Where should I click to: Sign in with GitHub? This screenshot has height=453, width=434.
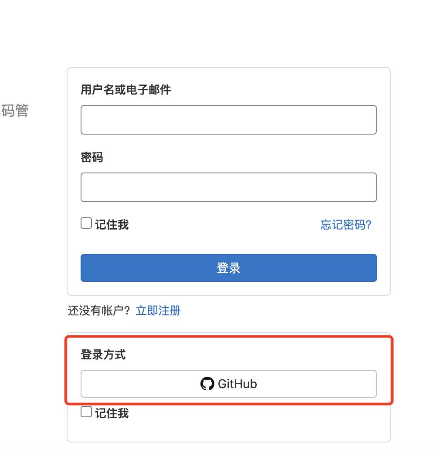(x=228, y=383)
